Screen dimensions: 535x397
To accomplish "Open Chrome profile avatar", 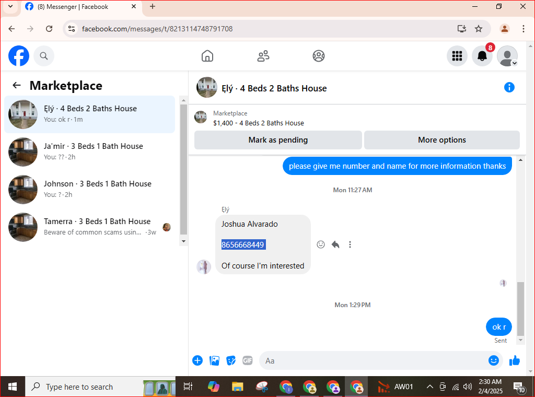I will (504, 29).
